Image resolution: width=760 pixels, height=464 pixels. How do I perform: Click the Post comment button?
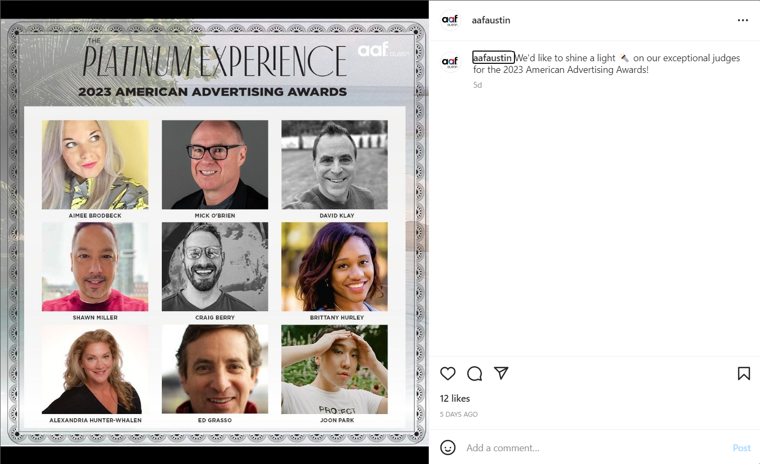pos(741,448)
